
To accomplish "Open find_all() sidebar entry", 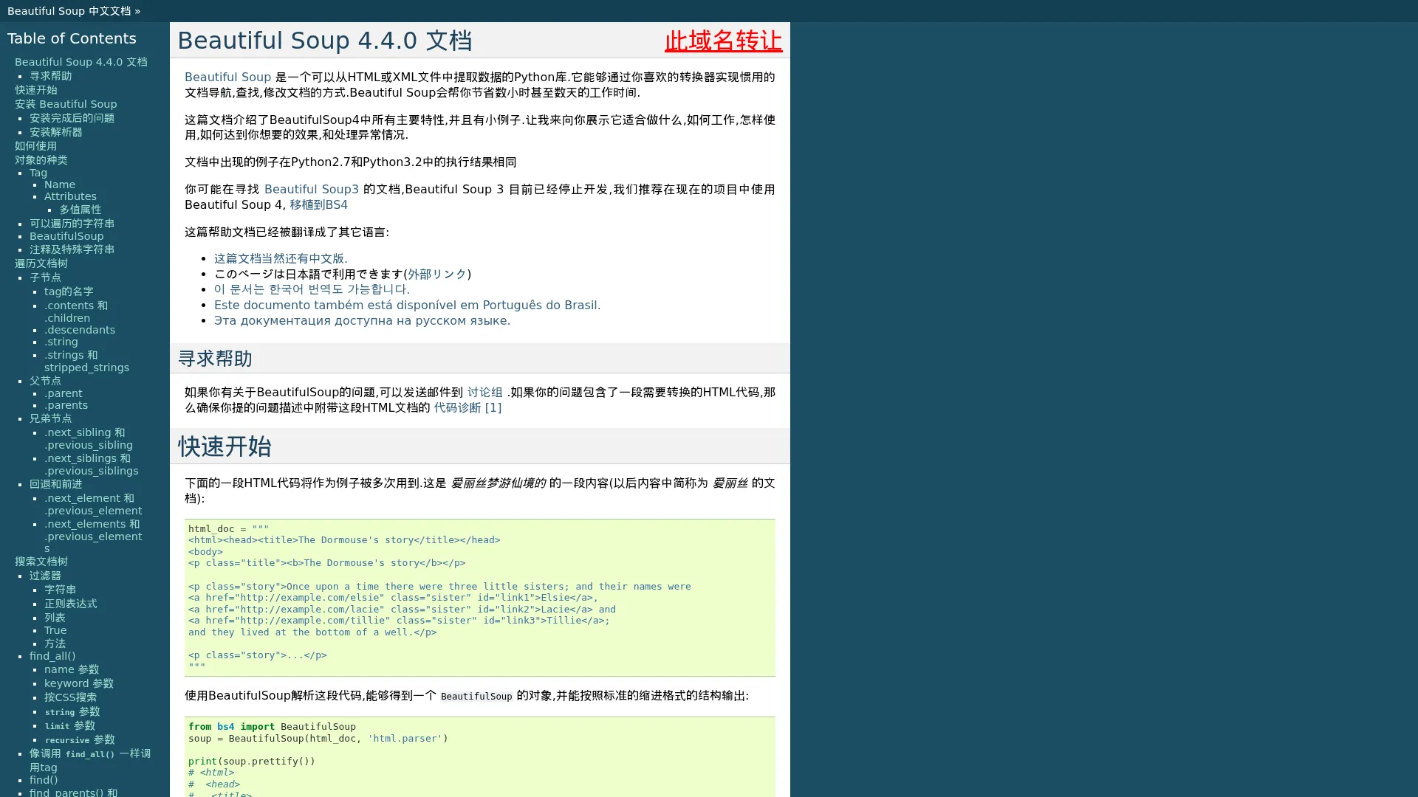I will [52, 656].
